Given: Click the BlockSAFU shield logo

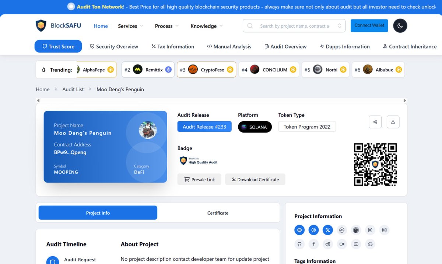Looking at the screenshot, I should [41, 26].
